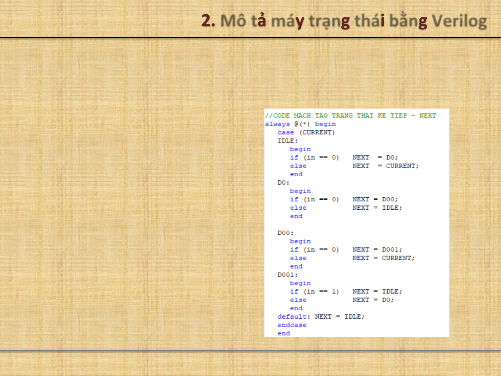The height and width of the screenshot is (376, 501).
Task: Click the "endcase" keyword
Action: [292, 325]
